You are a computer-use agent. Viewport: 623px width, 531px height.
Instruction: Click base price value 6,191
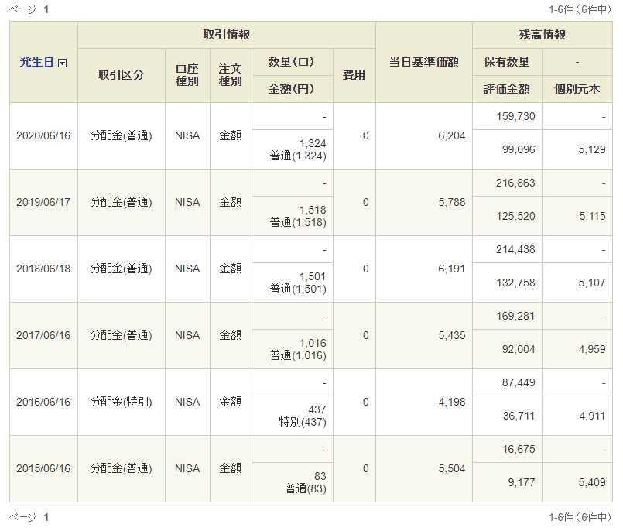tap(452, 269)
